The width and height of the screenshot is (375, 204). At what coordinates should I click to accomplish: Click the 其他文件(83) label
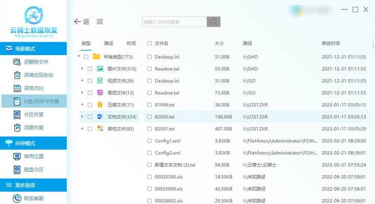(120, 129)
